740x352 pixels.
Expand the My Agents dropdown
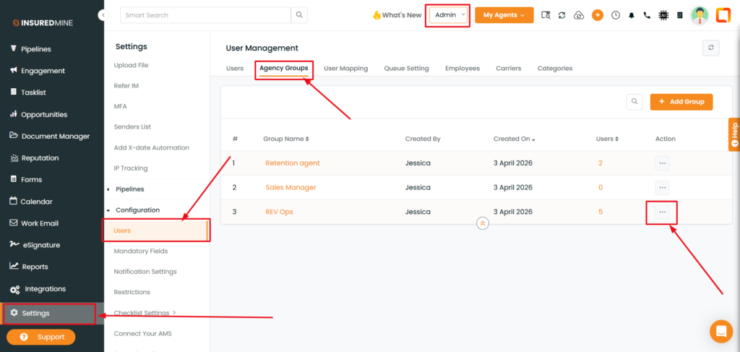[x=504, y=15]
